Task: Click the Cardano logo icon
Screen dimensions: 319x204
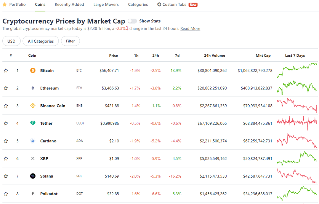Action: point(33,141)
